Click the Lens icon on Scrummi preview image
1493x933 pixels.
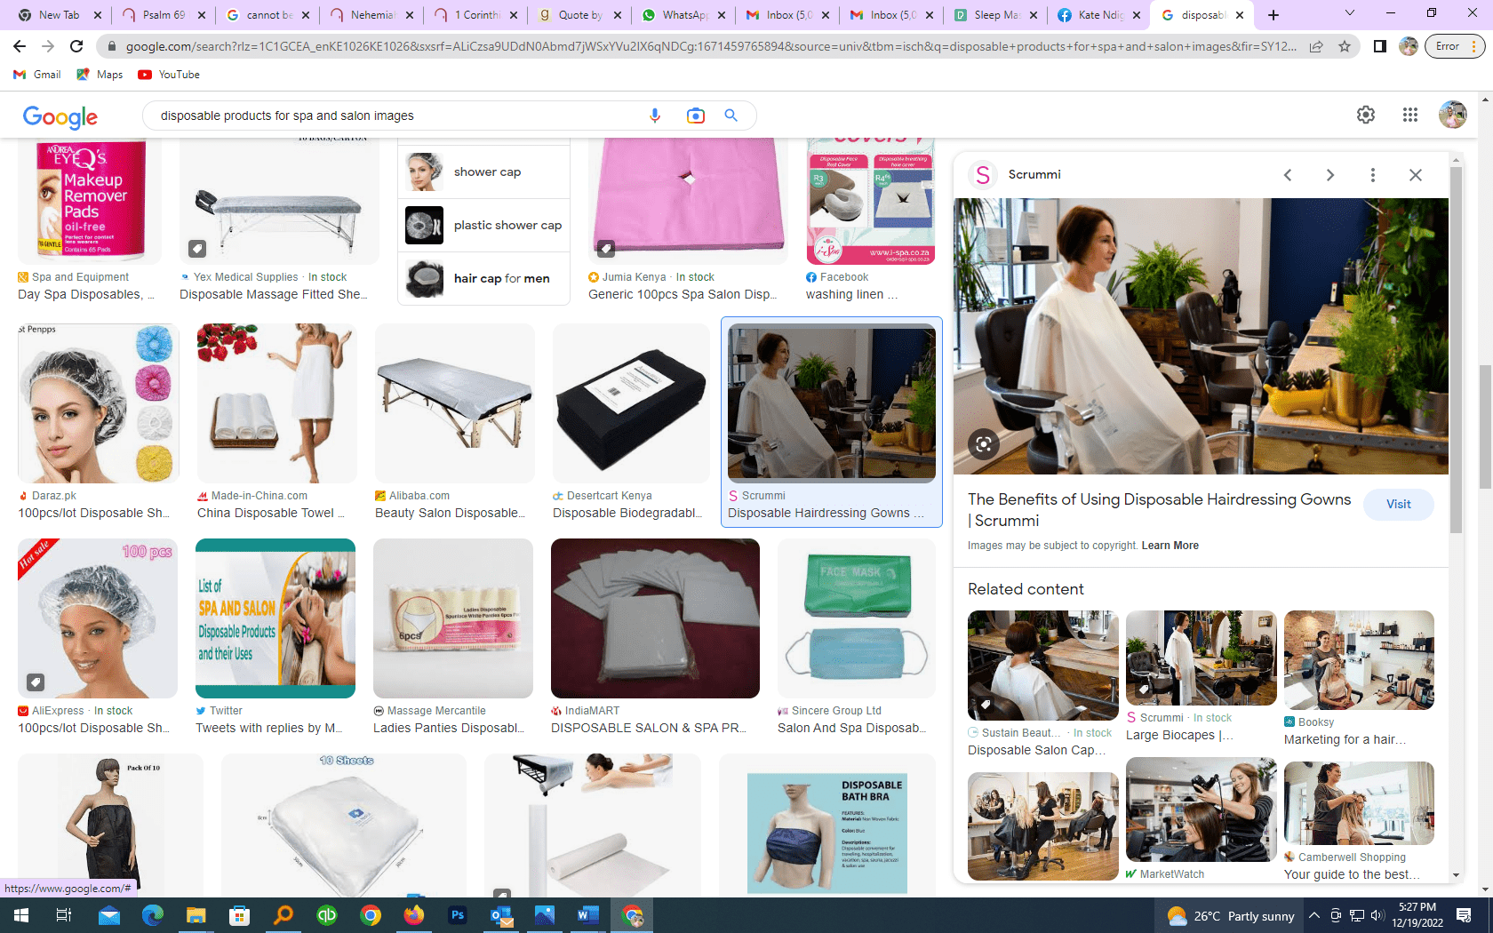point(984,444)
